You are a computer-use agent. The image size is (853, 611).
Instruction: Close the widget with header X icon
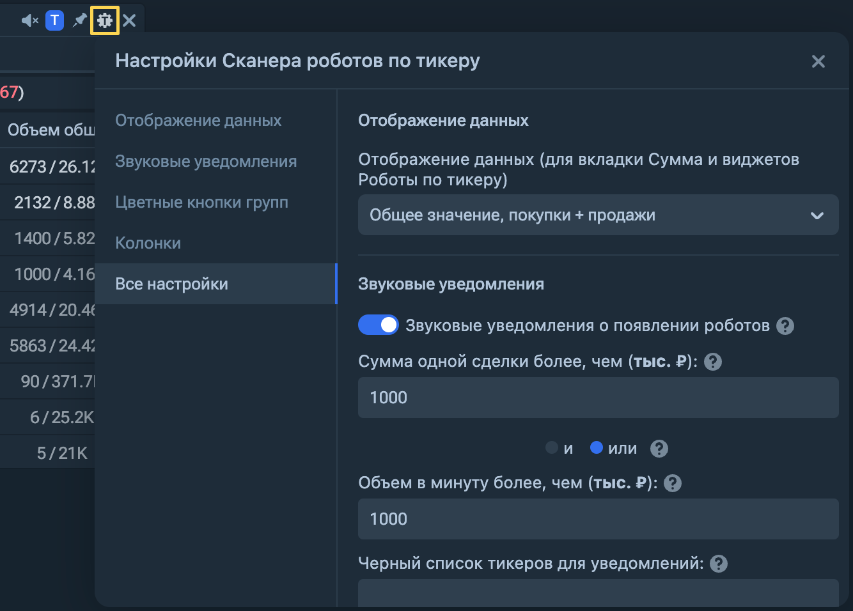(x=129, y=20)
